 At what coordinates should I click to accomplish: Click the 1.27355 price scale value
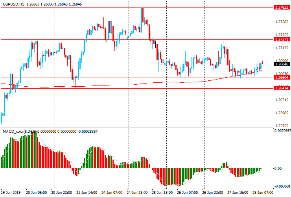[x=282, y=35]
